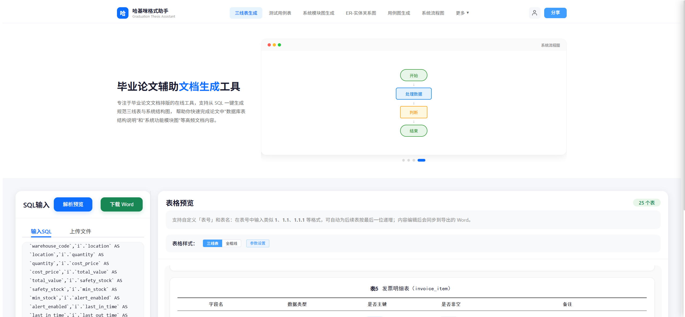Open the ER-实体关系图 nav item
The width and height of the screenshot is (685, 317).
(x=361, y=13)
